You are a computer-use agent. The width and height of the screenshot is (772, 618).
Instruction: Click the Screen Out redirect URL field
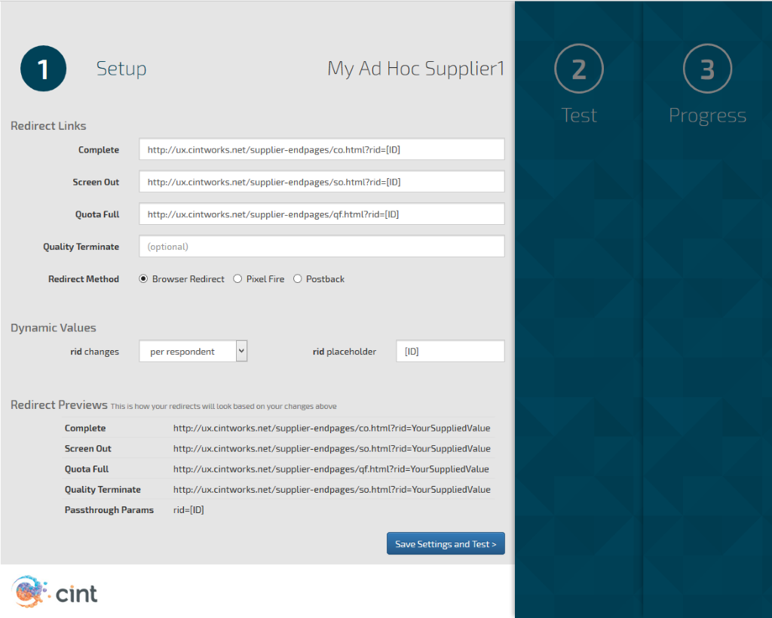click(x=321, y=182)
